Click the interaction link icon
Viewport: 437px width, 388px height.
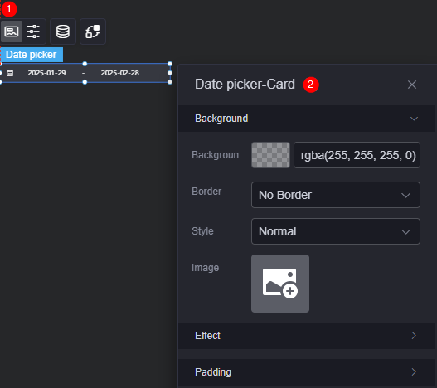click(x=93, y=32)
